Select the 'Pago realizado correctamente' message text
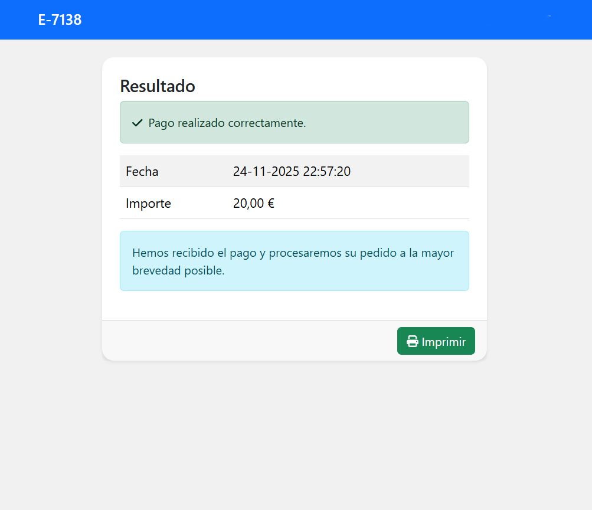 pos(227,123)
